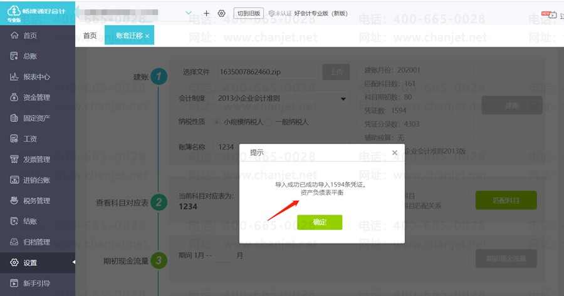Close the 提示 dialog with X
Image resolution: width=564 pixels, height=296 pixels.
(x=395, y=153)
